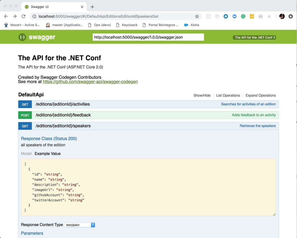
Task: Open the first greyed-out extension icon
Action: (x=208, y=17)
